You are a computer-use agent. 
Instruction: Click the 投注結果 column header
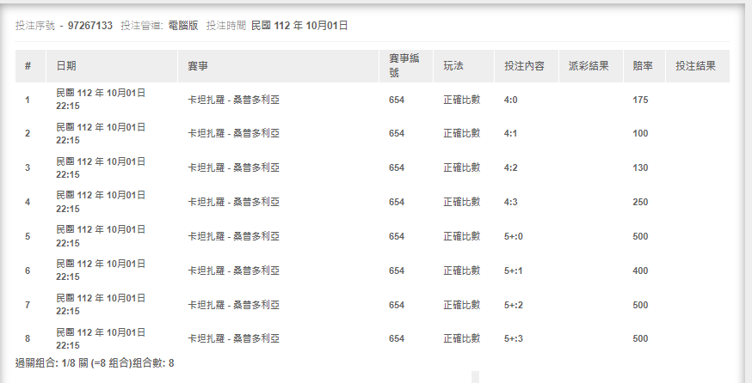coord(696,66)
